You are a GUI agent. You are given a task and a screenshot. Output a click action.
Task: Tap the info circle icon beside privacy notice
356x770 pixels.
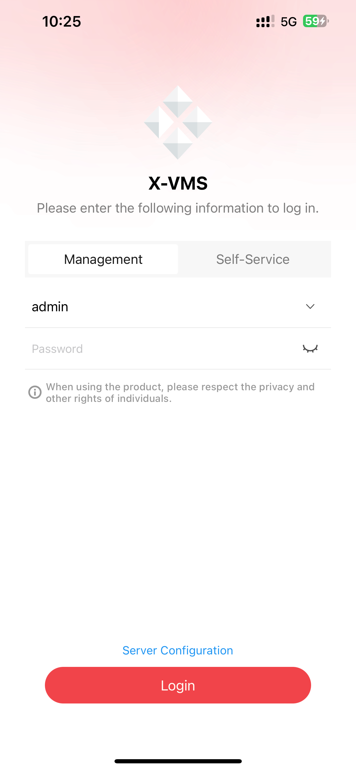point(35,392)
